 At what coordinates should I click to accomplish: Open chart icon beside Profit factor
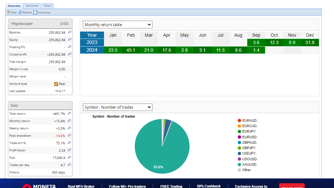(70, 150)
